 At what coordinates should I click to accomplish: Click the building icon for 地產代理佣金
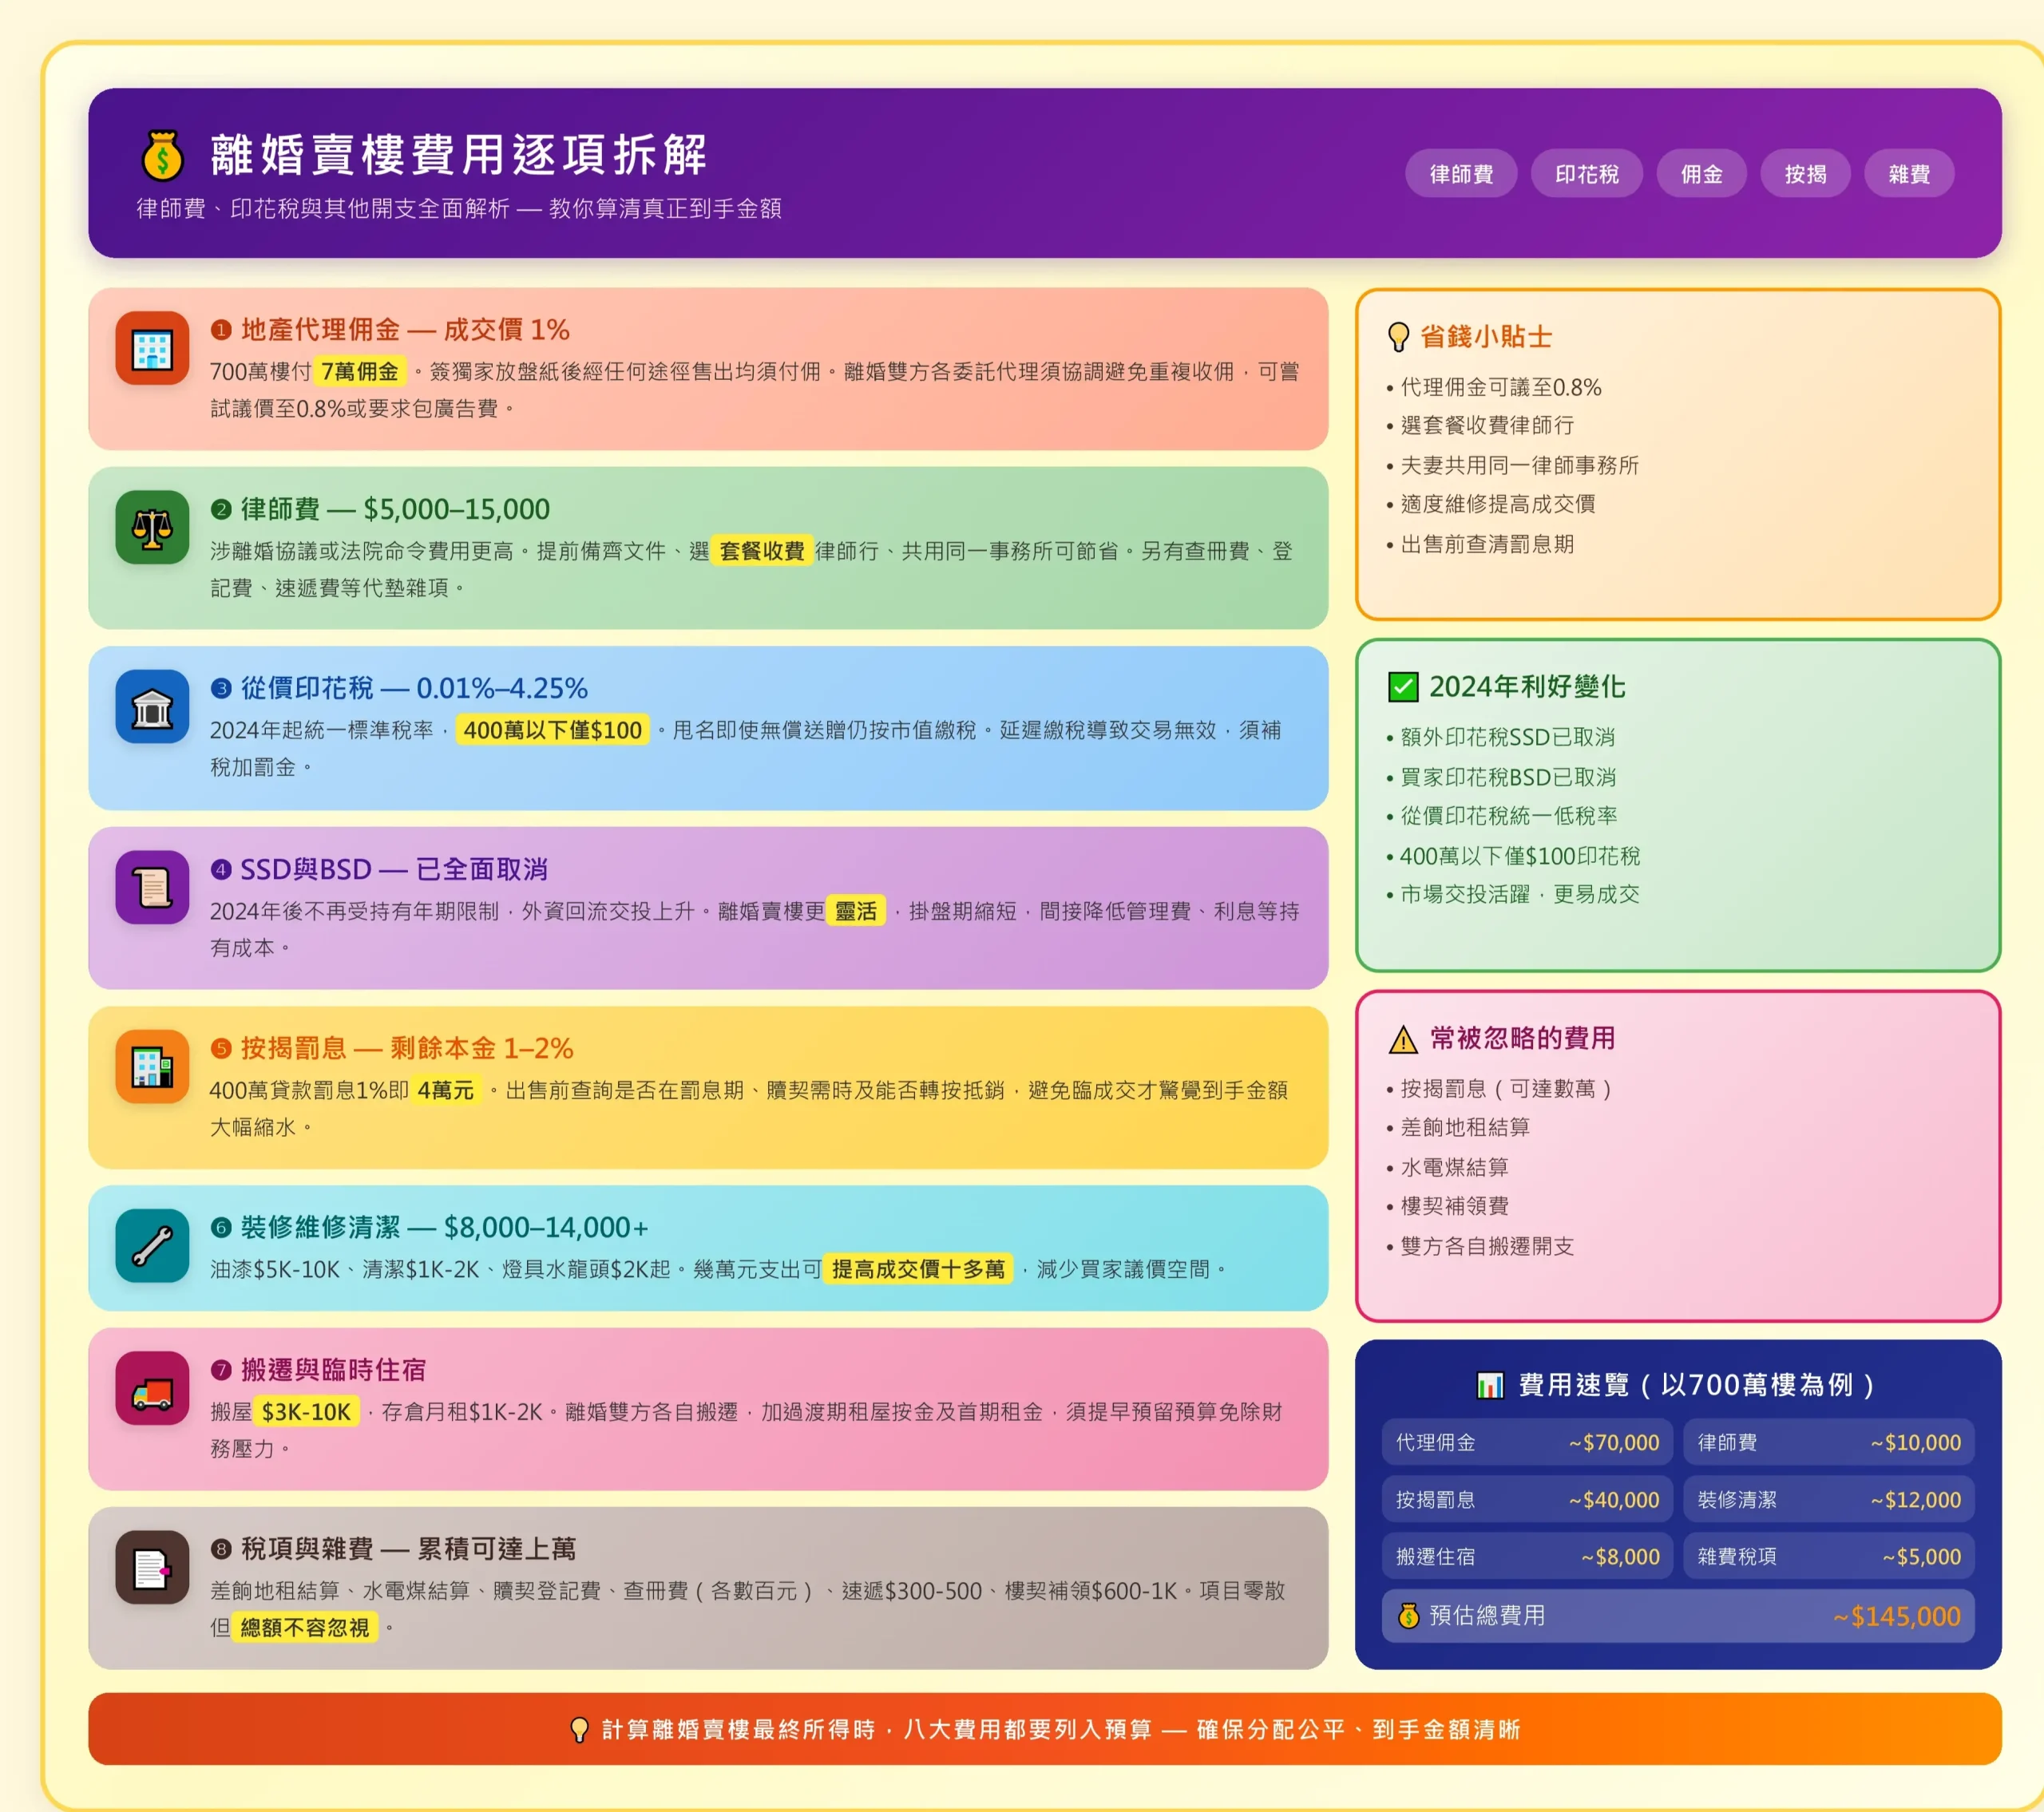tap(152, 349)
